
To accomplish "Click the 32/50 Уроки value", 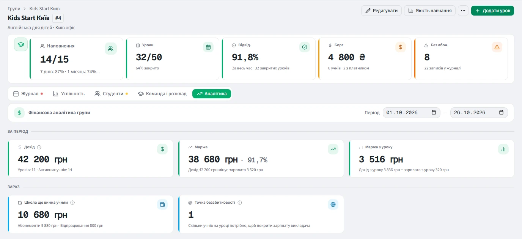I will pyautogui.click(x=149, y=57).
